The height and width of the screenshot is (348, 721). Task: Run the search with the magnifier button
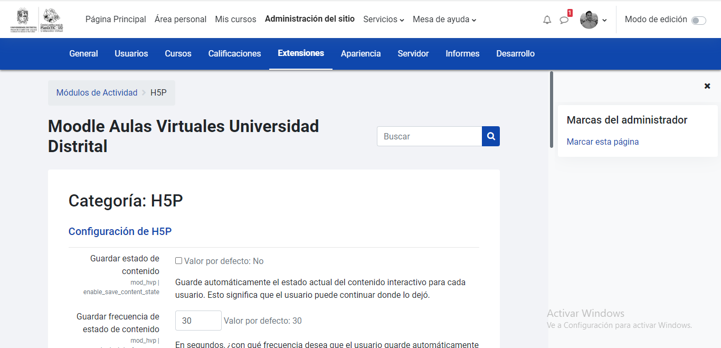coord(490,136)
